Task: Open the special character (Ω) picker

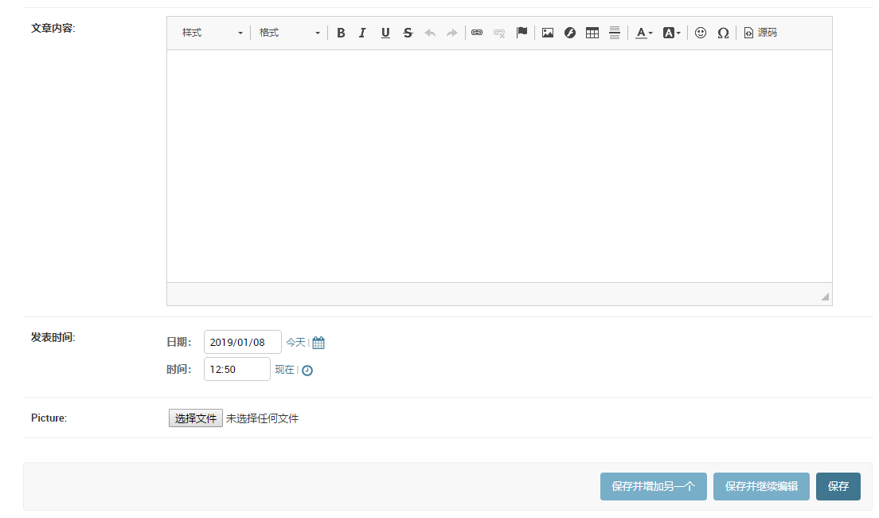Action: (723, 33)
